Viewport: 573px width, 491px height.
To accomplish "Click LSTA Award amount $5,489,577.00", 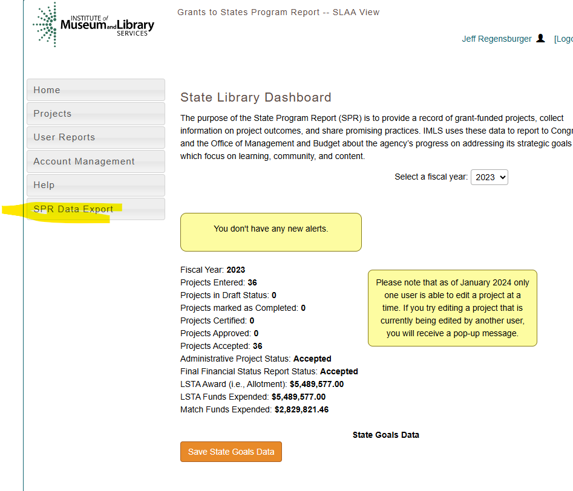I will 317,385.
